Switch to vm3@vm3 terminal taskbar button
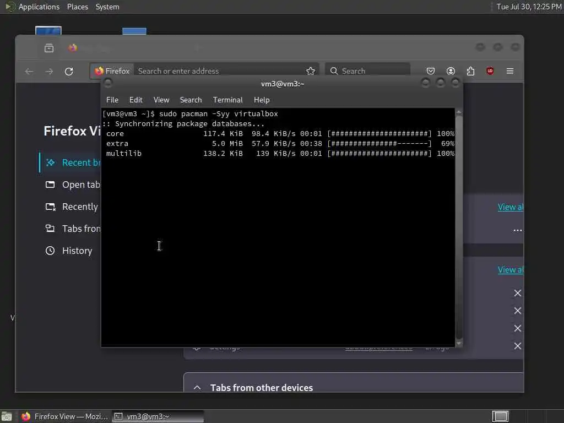564x423 pixels. tap(158, 416)
